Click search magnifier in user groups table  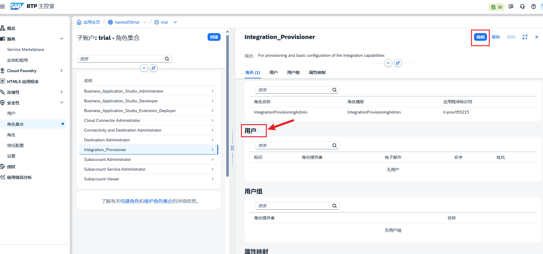pos(335,206)
